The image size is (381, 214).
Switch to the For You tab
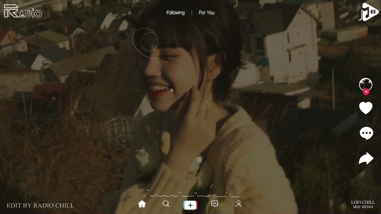[x=207, y=12]
